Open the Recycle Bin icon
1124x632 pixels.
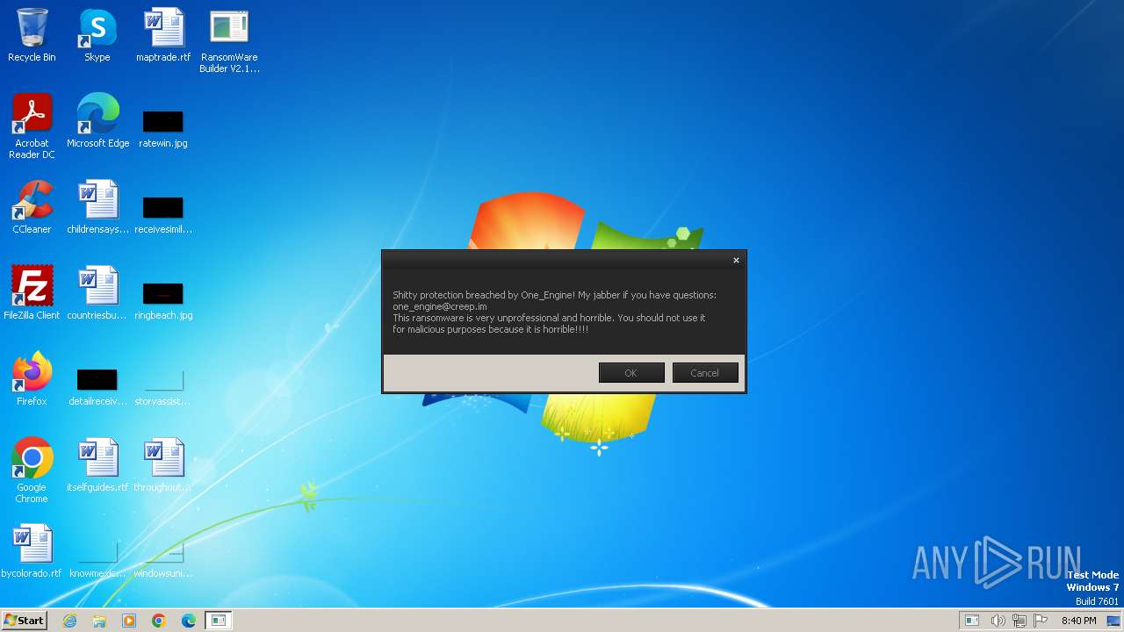tap(32, 37)
